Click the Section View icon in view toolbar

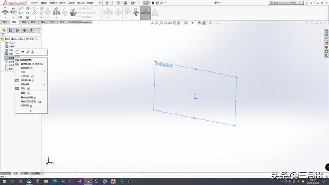[170, 23]
